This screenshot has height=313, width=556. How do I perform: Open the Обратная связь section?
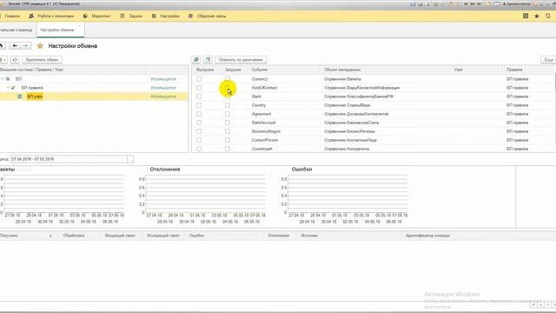(x=207, y=16)
